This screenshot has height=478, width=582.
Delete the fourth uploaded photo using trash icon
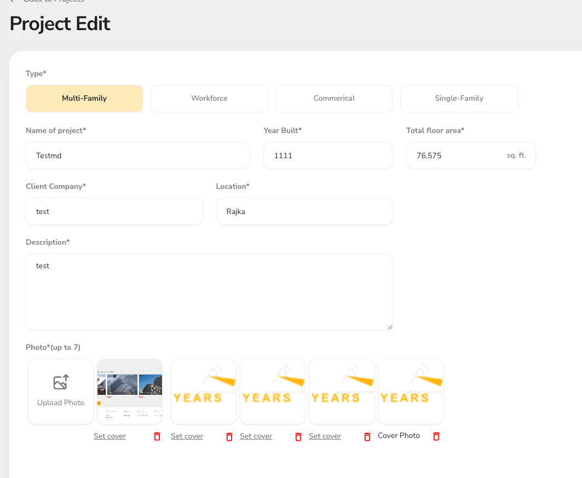tap(367, 436)
